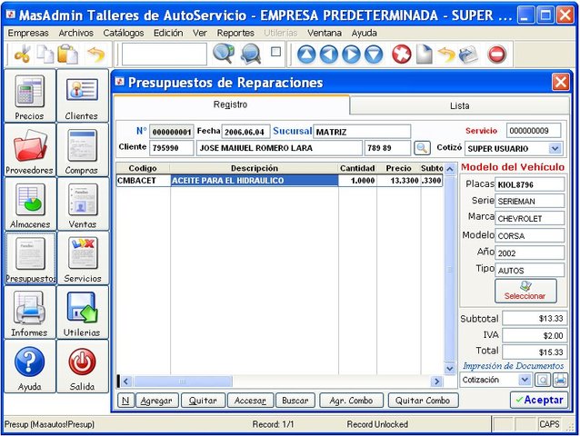Click the Accesar button
This screenshot has width=580, height=436.
click(x=250, y=401)
